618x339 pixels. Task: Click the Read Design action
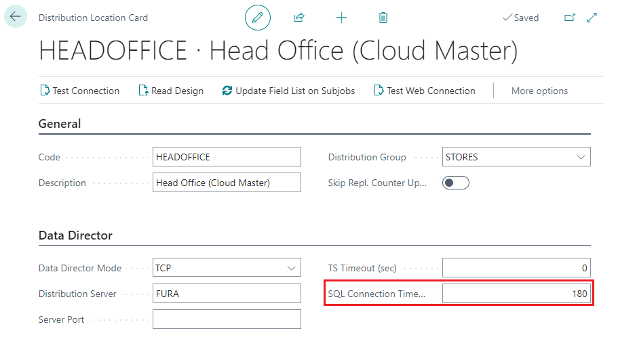pyautogui.click(x=171, y=91)
